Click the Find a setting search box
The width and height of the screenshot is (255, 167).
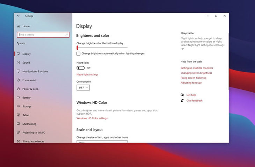coord(43,35)
